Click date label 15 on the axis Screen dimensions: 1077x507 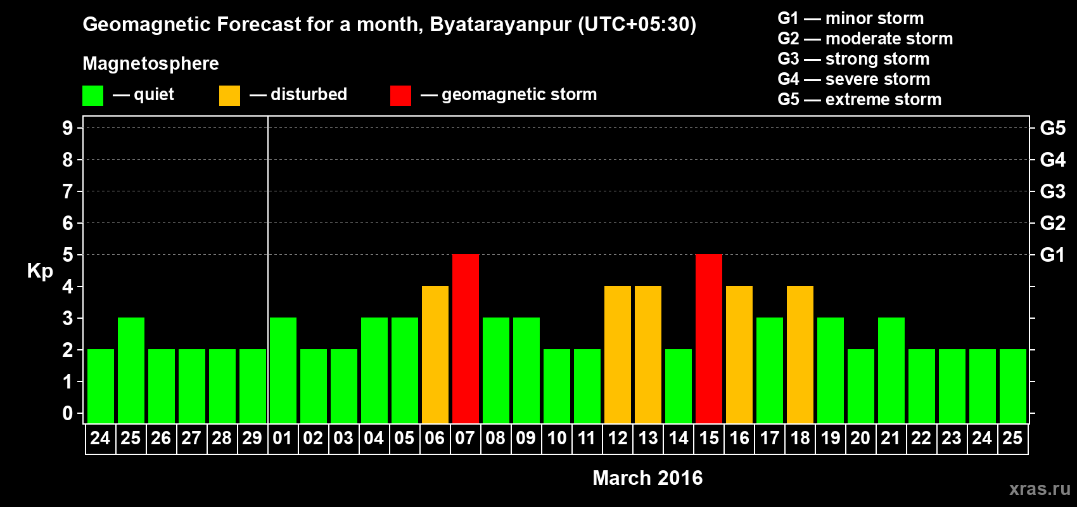tap(708, 439)
